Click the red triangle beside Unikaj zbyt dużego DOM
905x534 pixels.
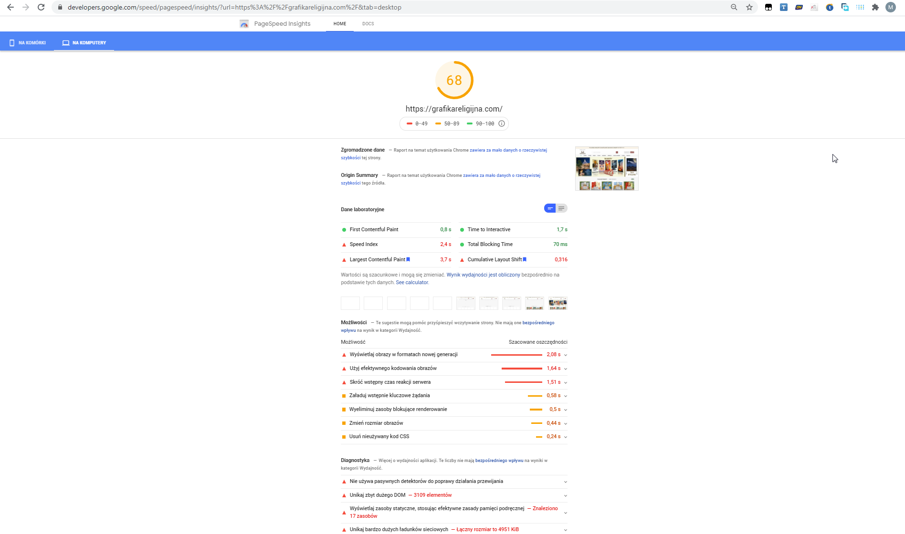(344, 495)
